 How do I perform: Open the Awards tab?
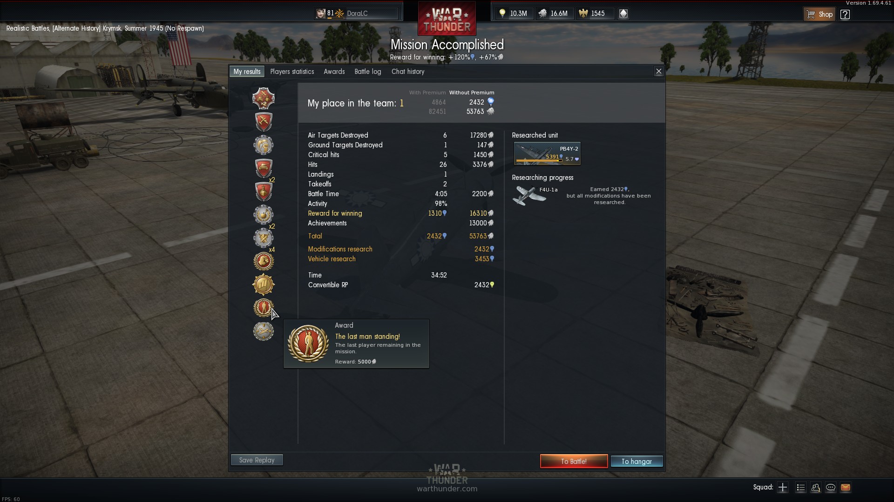point(334,72)
